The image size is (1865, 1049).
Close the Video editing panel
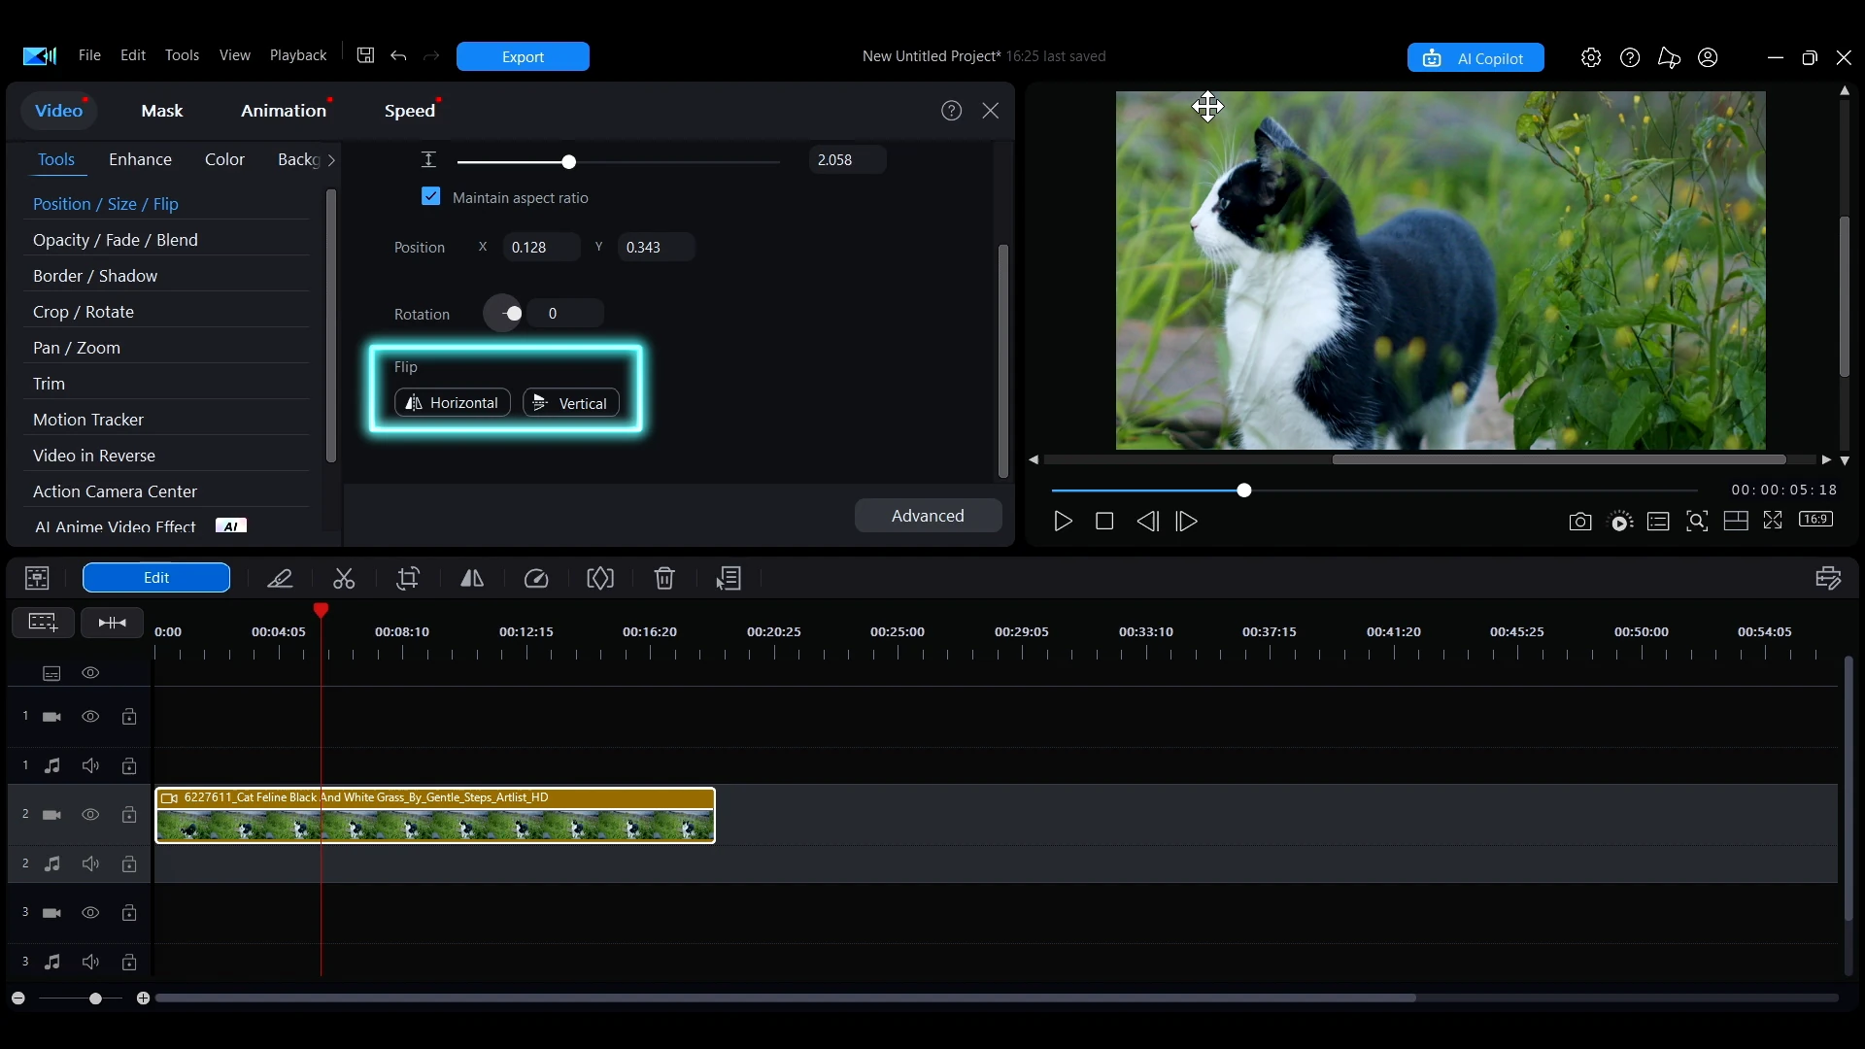point(991,111)
